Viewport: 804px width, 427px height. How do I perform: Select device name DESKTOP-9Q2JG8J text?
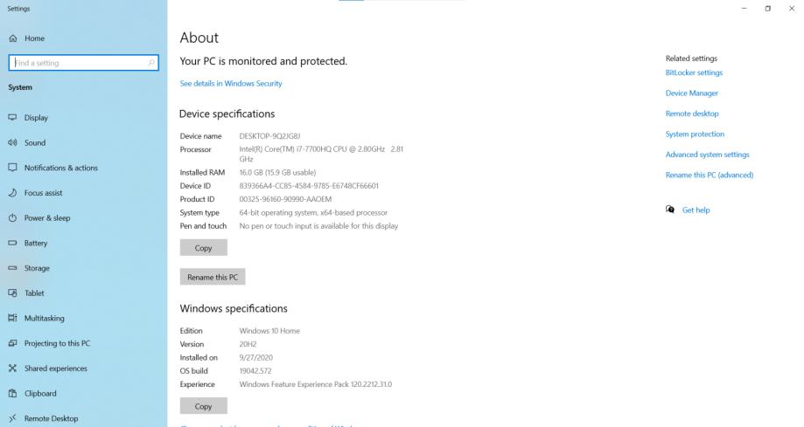tap(269, 136)
